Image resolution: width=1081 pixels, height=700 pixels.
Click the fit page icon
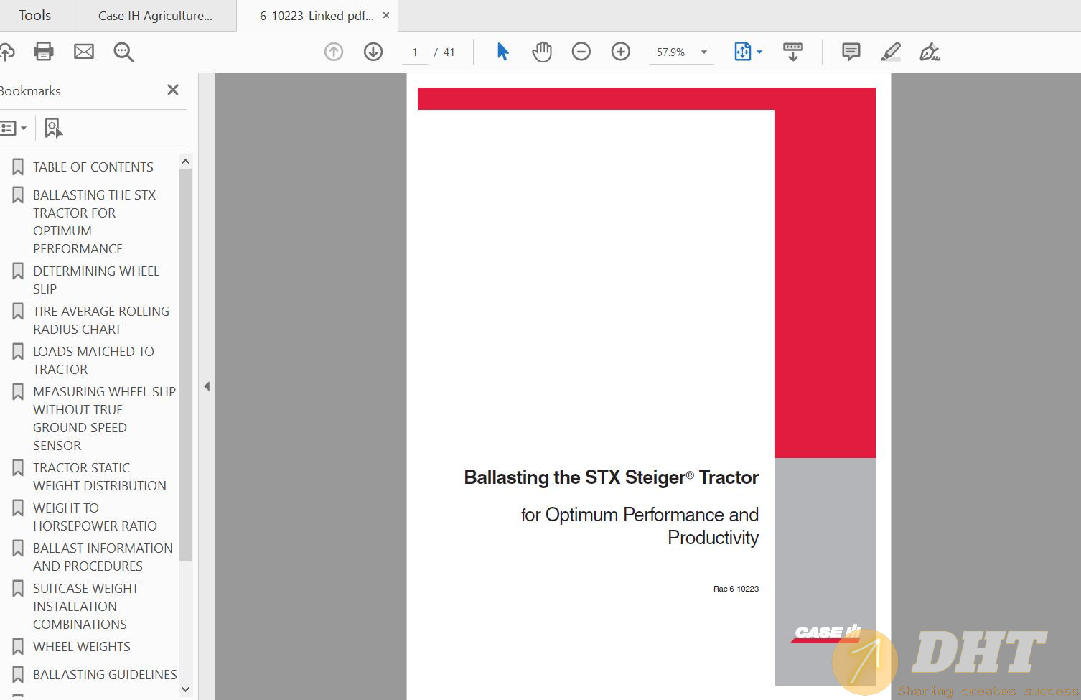tap(742, 52)
